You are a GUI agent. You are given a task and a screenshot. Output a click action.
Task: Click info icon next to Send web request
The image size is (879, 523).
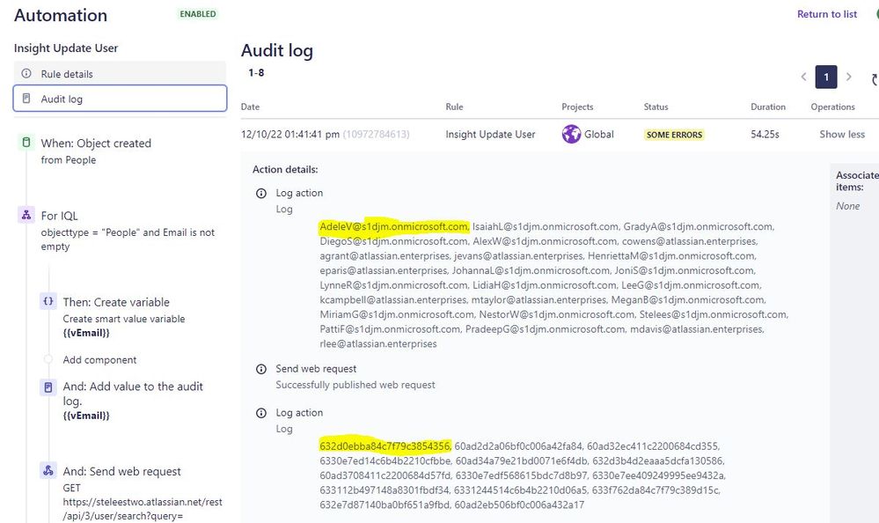click(261, 369)
